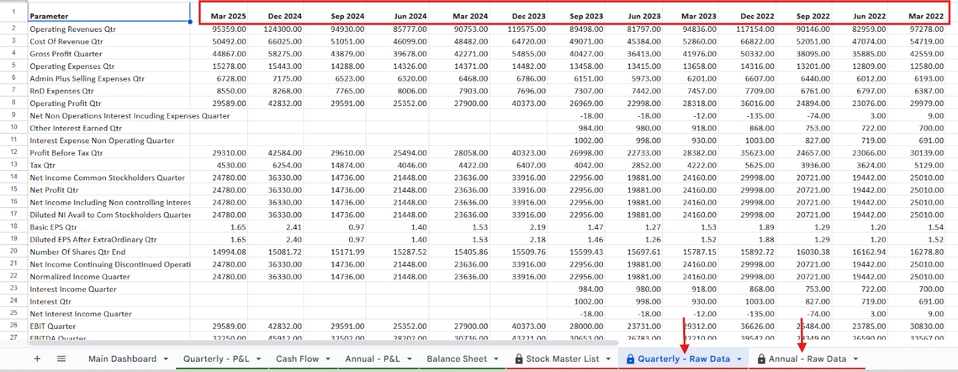
Task: Select the Basic EPS Qtr cell
Action: click(109, 227)
